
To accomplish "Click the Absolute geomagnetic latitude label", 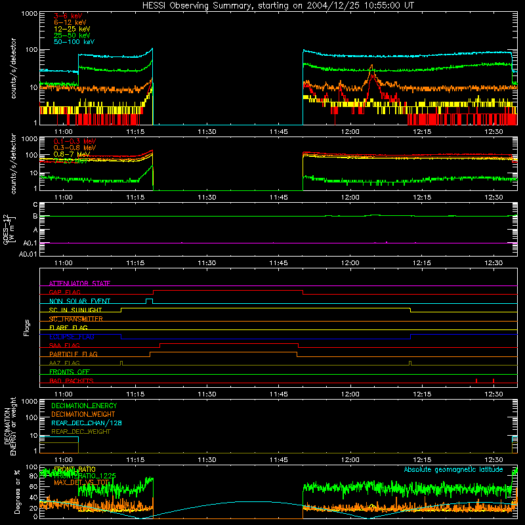I will pyautogui.click(x=453, y=469).
